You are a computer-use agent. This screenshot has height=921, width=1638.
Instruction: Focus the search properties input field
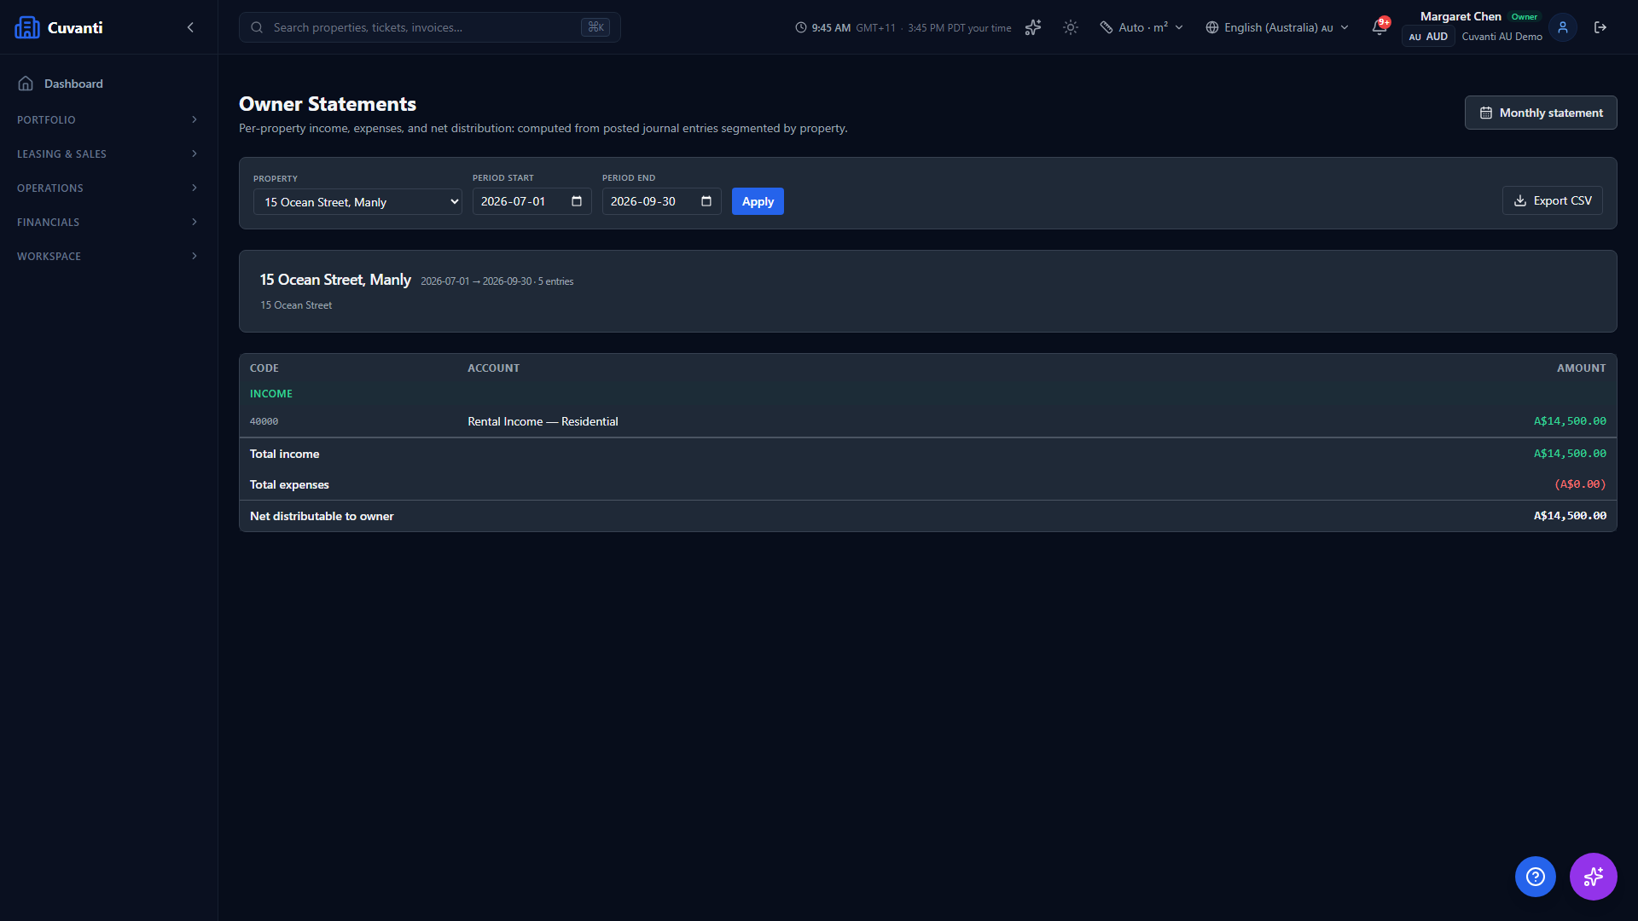click(429, 27)
